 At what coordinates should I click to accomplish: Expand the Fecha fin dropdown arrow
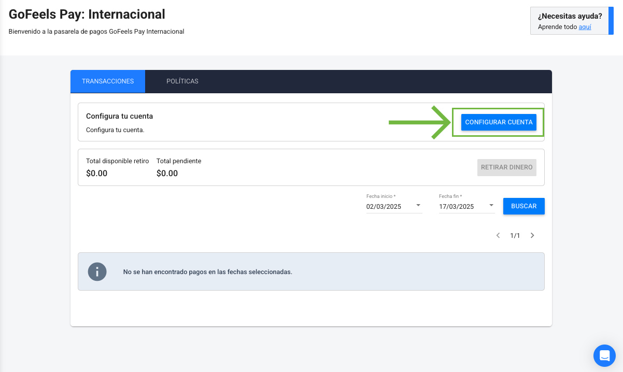(491, 206)
